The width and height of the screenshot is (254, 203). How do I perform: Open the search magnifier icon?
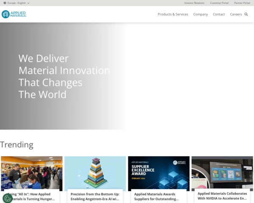246,14
